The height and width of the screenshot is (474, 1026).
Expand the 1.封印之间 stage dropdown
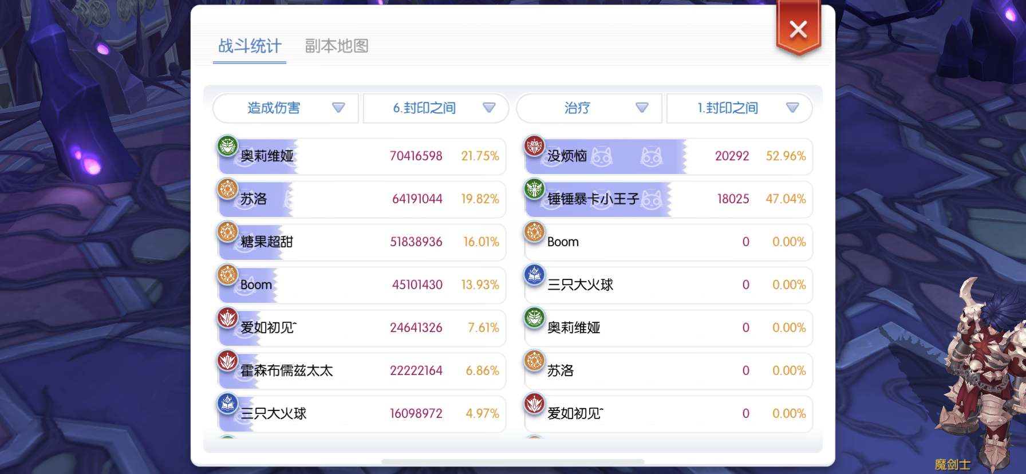tap(739, 108)
